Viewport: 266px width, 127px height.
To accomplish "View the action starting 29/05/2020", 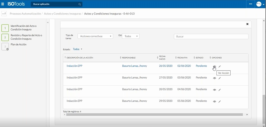I will coord(214,102).
